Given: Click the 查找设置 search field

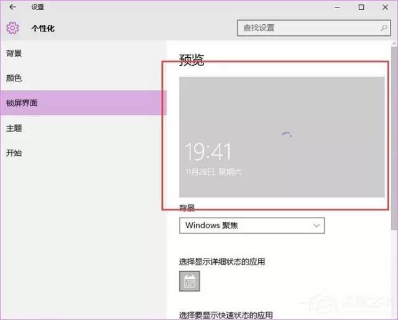Looking at the screenshot, I should [x=313, y=28].
